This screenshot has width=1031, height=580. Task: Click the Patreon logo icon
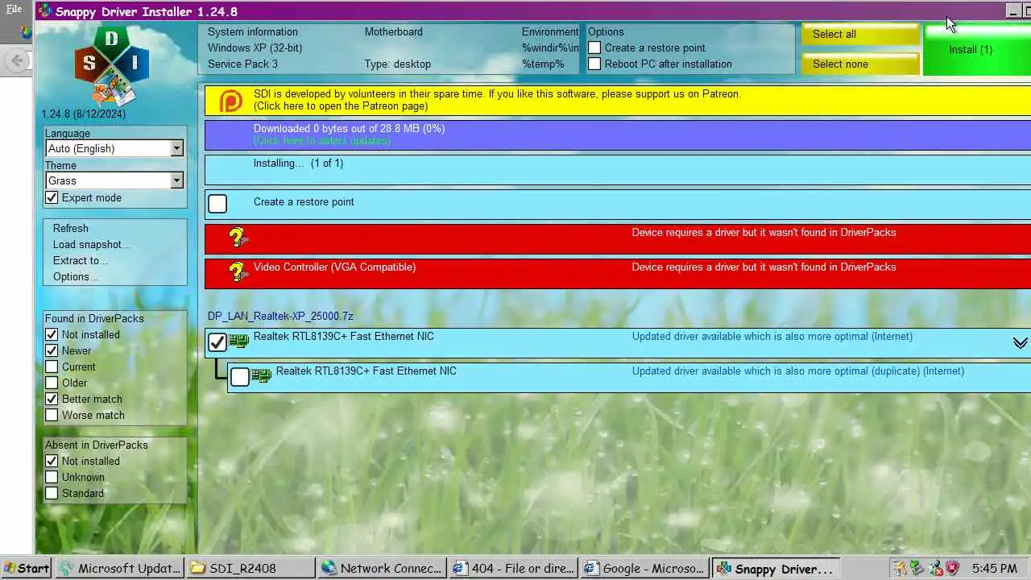231,101
